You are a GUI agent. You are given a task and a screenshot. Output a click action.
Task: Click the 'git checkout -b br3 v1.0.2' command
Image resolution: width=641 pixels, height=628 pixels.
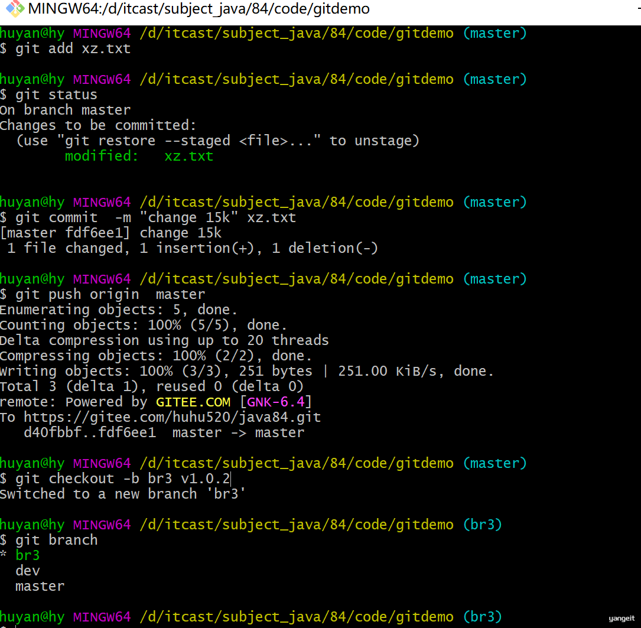point(115,479)
